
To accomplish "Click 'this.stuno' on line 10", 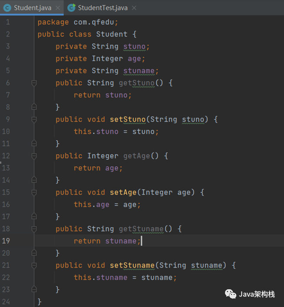I will pyautogui.click(x=96, y=132).
